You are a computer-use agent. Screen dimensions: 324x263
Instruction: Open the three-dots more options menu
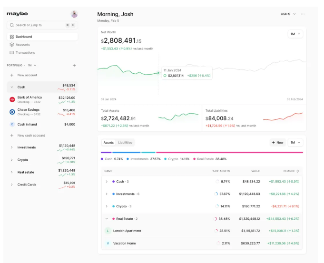coord(303,14)
